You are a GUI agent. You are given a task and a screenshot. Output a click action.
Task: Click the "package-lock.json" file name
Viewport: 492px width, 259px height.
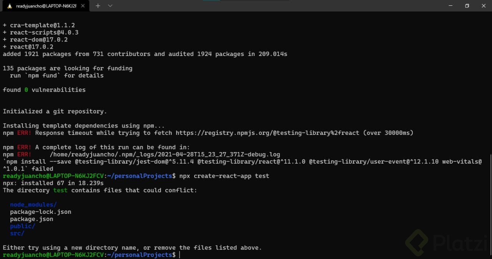click(x=41, y=212)
